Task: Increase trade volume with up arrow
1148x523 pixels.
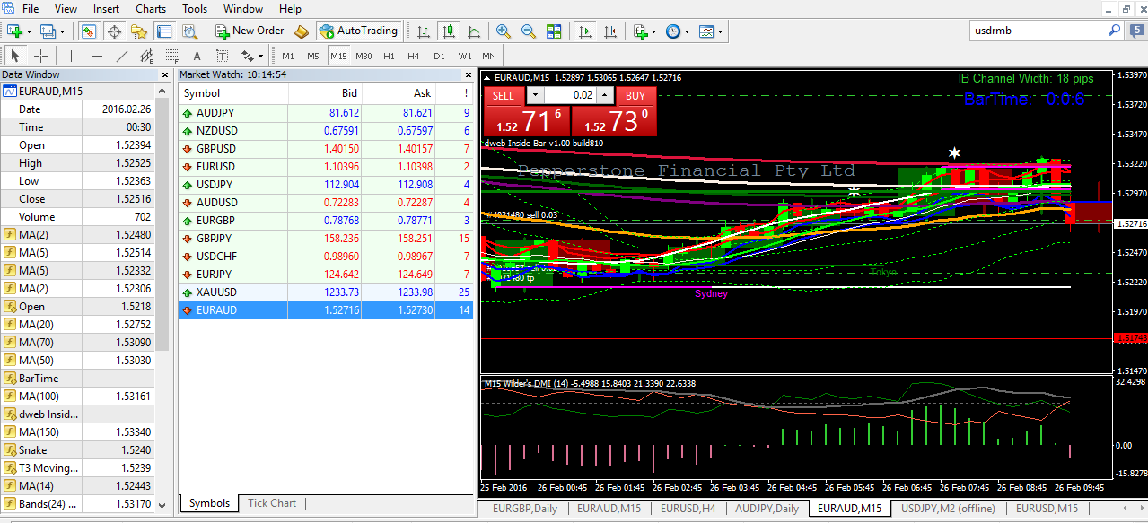Action: coord(604,95)
